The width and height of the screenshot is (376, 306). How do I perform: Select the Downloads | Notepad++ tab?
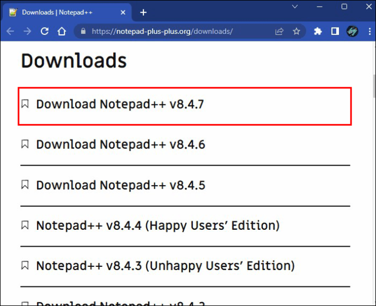[67, 12]
